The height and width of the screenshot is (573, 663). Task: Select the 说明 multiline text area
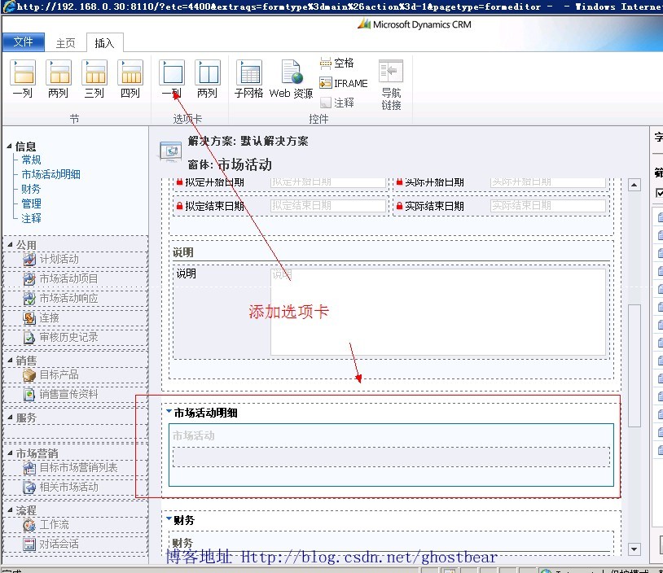[438, 312]
